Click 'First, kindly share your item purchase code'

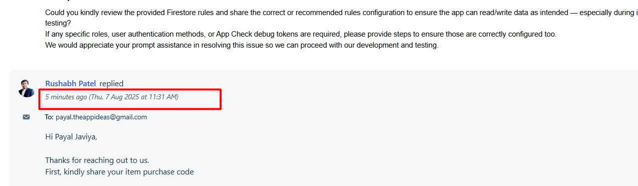[x=119, y=172]
